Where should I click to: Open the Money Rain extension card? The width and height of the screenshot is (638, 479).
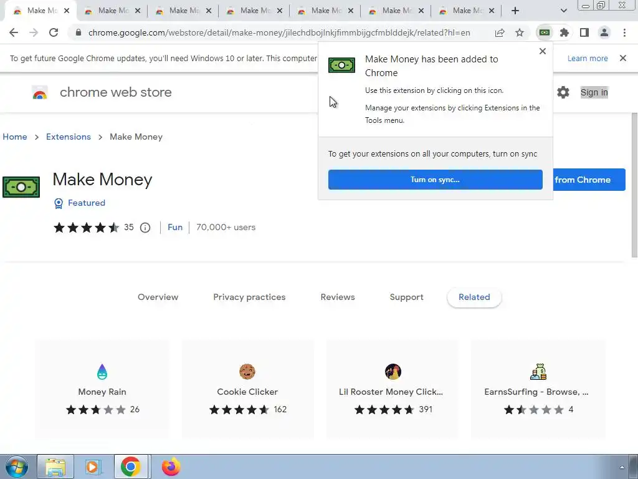pyautogui.click(x=102, y=389)
